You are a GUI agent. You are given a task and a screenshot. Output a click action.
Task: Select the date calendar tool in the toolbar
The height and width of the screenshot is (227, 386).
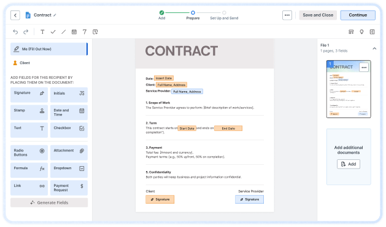click(74, 32)
